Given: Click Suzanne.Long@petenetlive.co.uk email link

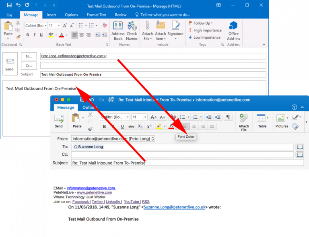Looking at the screenshot, I should tap(174, 207).
